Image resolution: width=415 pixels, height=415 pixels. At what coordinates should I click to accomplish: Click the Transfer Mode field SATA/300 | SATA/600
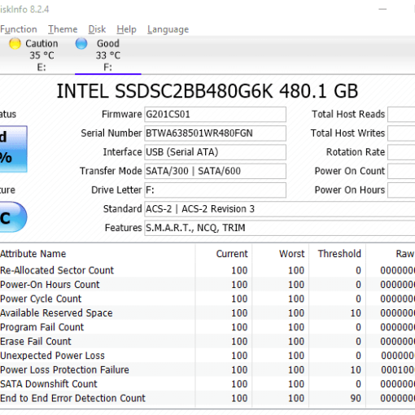(215, 171)
